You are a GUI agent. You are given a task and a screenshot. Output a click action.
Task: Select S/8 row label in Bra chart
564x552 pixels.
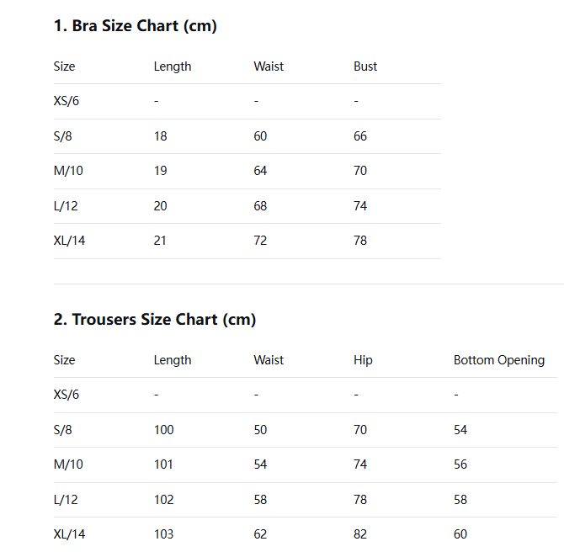63,136
